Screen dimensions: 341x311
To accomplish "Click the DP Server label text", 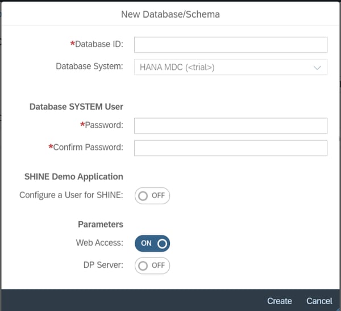I will (x=103, y=265).
